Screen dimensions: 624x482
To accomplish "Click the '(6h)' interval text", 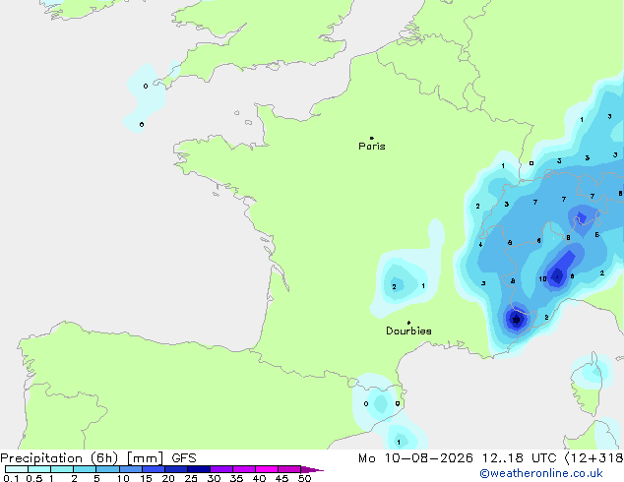I will coord(104,458).
